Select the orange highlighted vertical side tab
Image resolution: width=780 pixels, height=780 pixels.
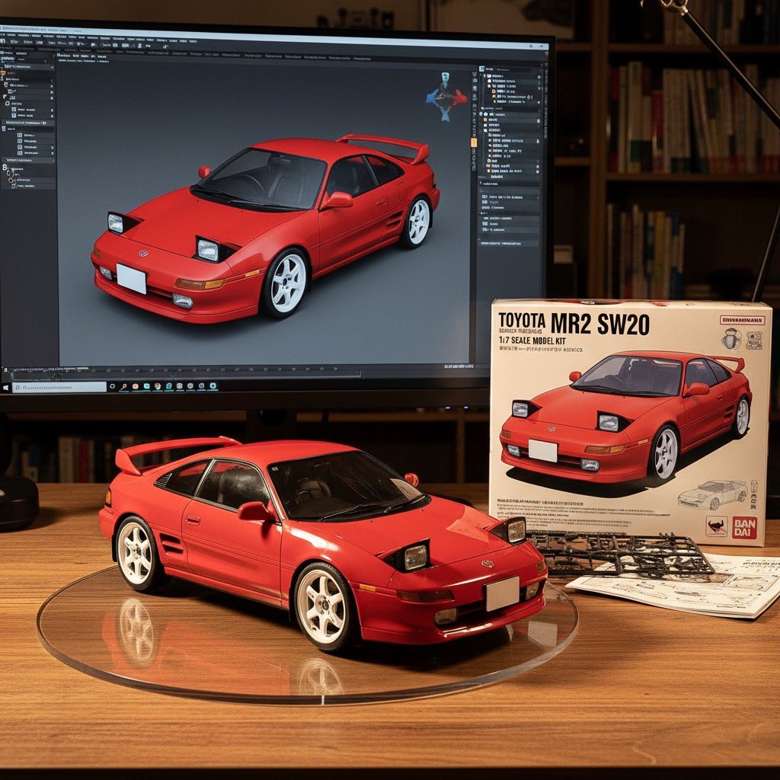pos(474,142)
